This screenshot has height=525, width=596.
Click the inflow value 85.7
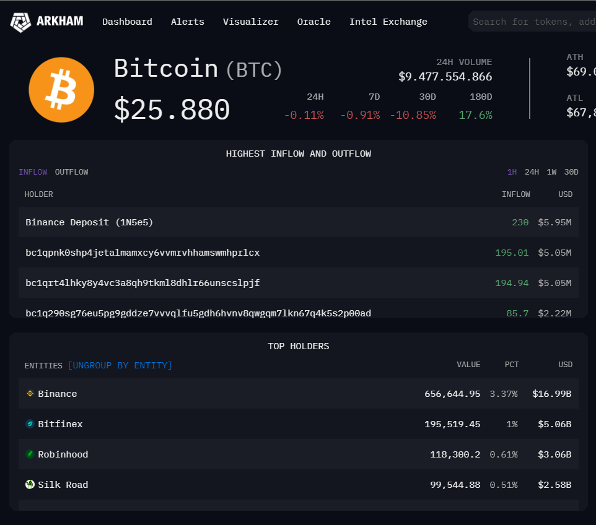(x=517, y=313)
